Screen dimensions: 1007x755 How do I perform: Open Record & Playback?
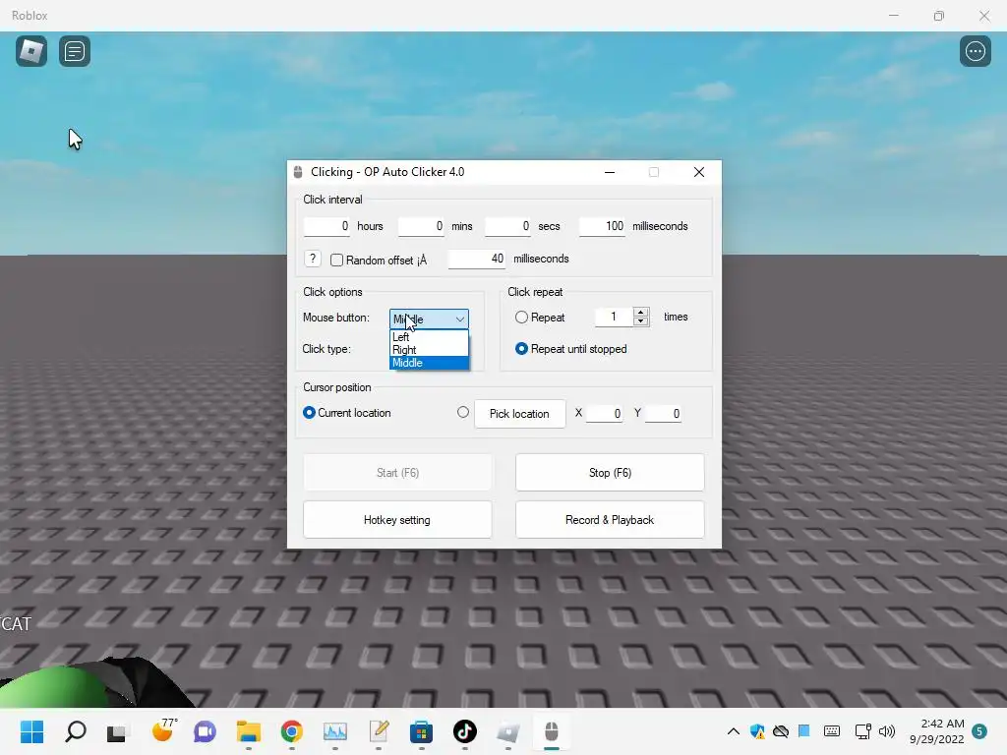(x=610, y=520)
